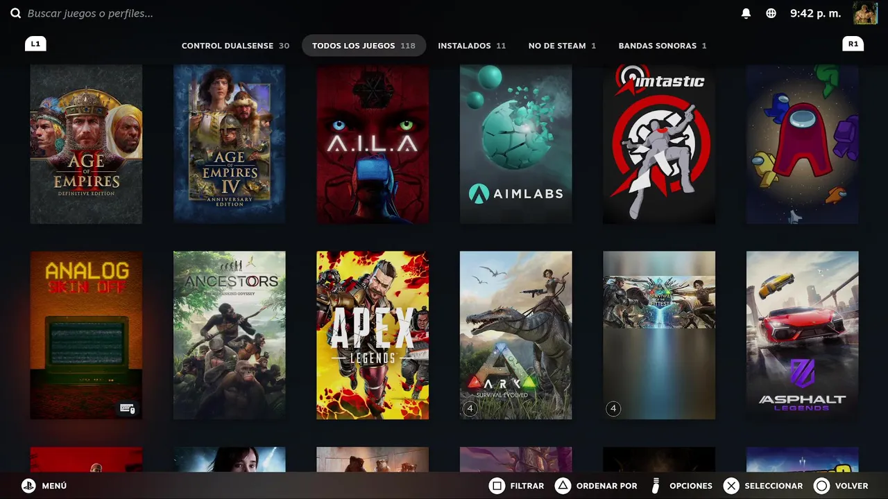Click the cross Seleccionar icon
Viewport: 888px width, 499px height.
pos(731,486)
